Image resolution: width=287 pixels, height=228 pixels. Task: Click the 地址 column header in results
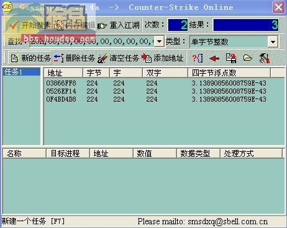pos(63,72)
